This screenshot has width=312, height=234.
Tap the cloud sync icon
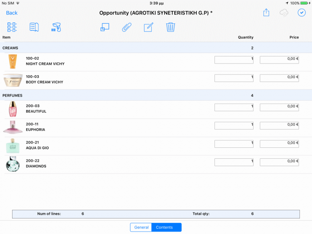284,13
